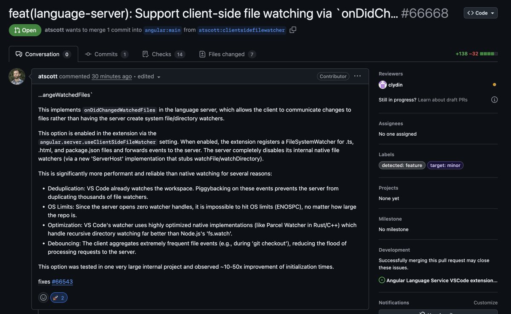Click the Development section heading
Image resolution: width=511 pixels, height=314 pixels.
tap(394, 250)
